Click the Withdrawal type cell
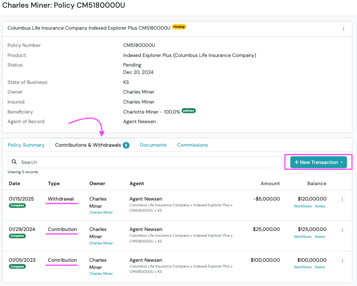Screen dimensions: 357x286 (x=61, y=199)
